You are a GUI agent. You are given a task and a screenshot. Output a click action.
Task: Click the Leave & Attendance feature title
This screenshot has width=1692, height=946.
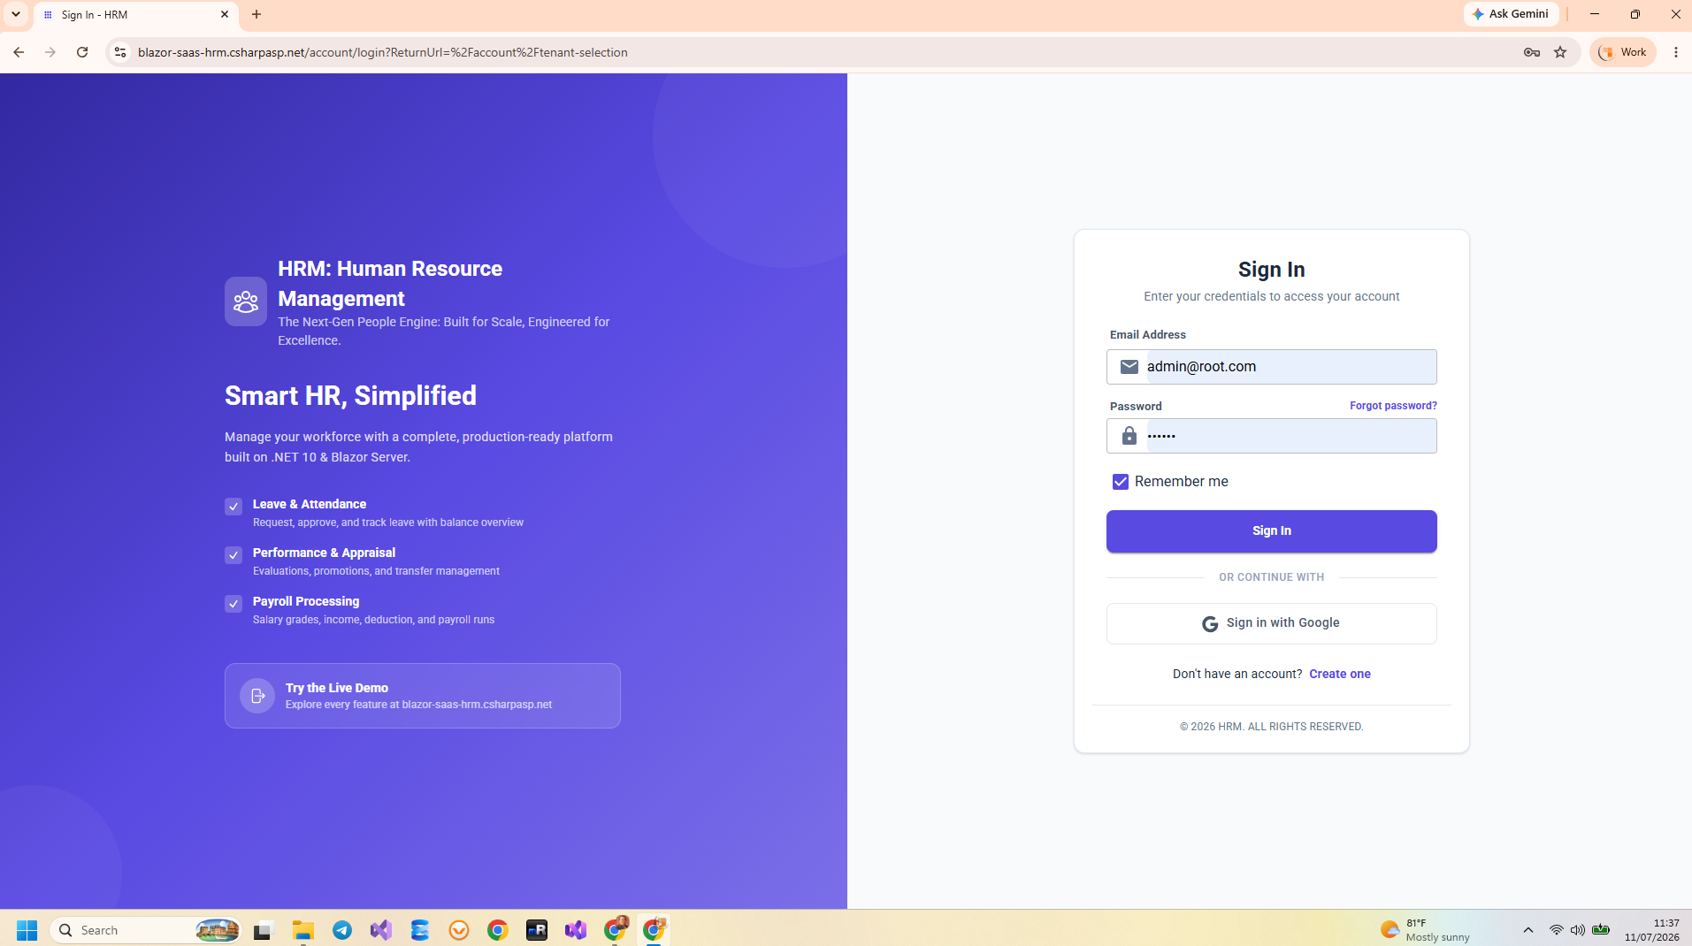pyautogui.click(x=310, y=504)
